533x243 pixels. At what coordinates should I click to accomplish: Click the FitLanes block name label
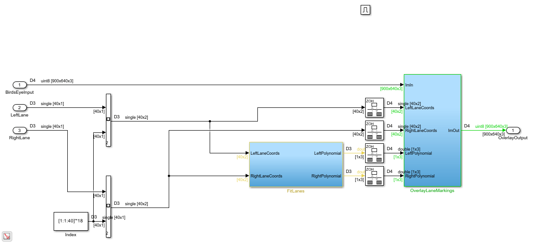point(296,191)
